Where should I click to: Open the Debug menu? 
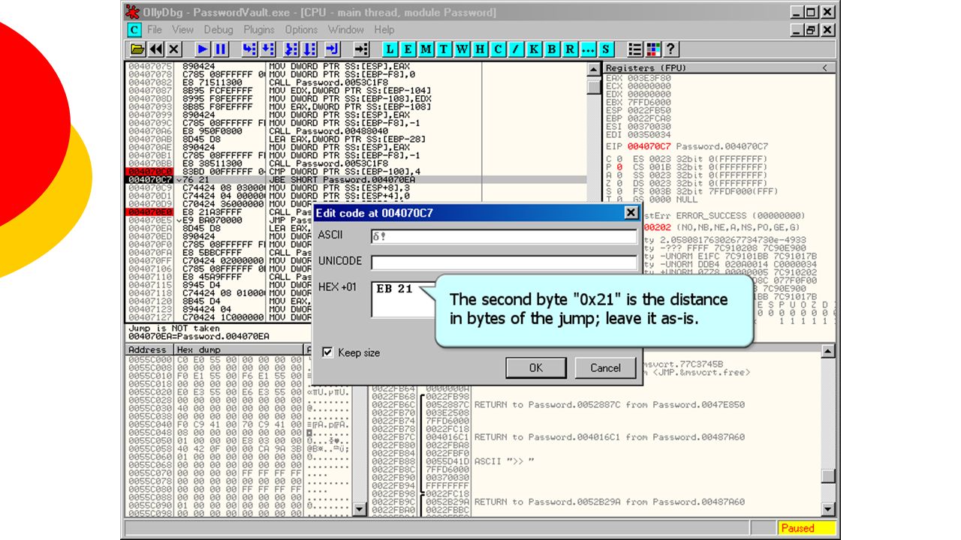(218, 30)
